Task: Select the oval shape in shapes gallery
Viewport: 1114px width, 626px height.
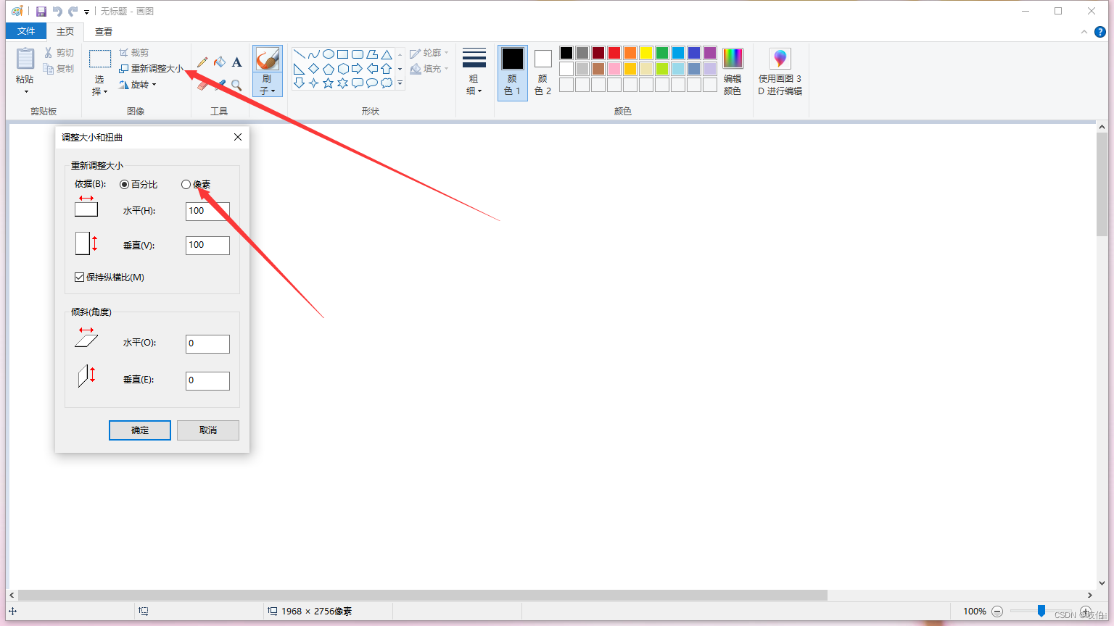Action: click(329, 54)
